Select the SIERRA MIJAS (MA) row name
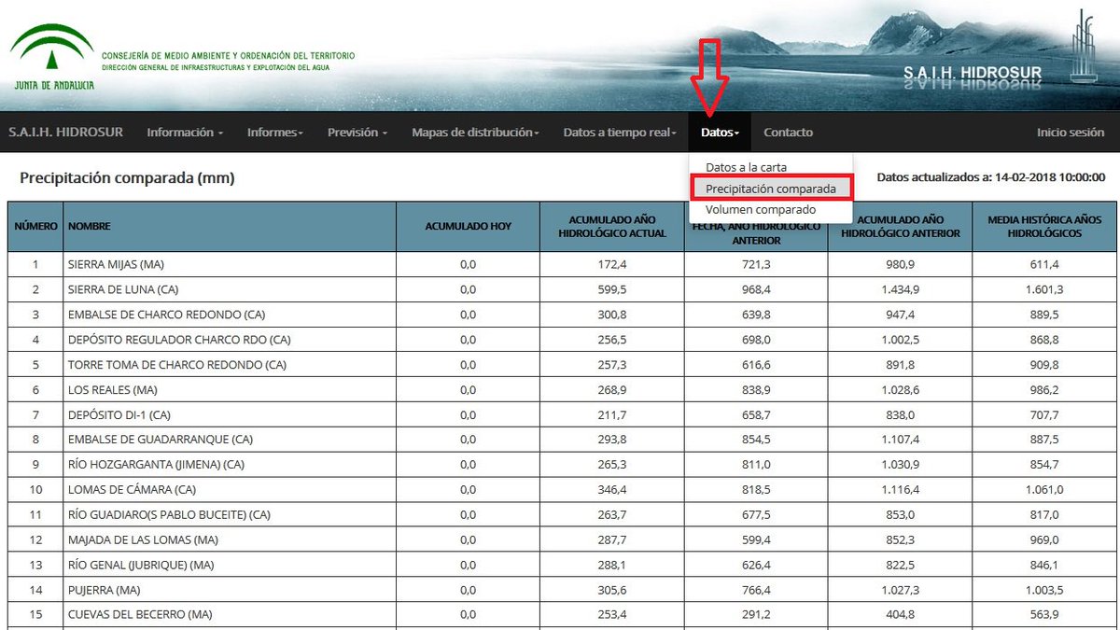 point(116,265)
